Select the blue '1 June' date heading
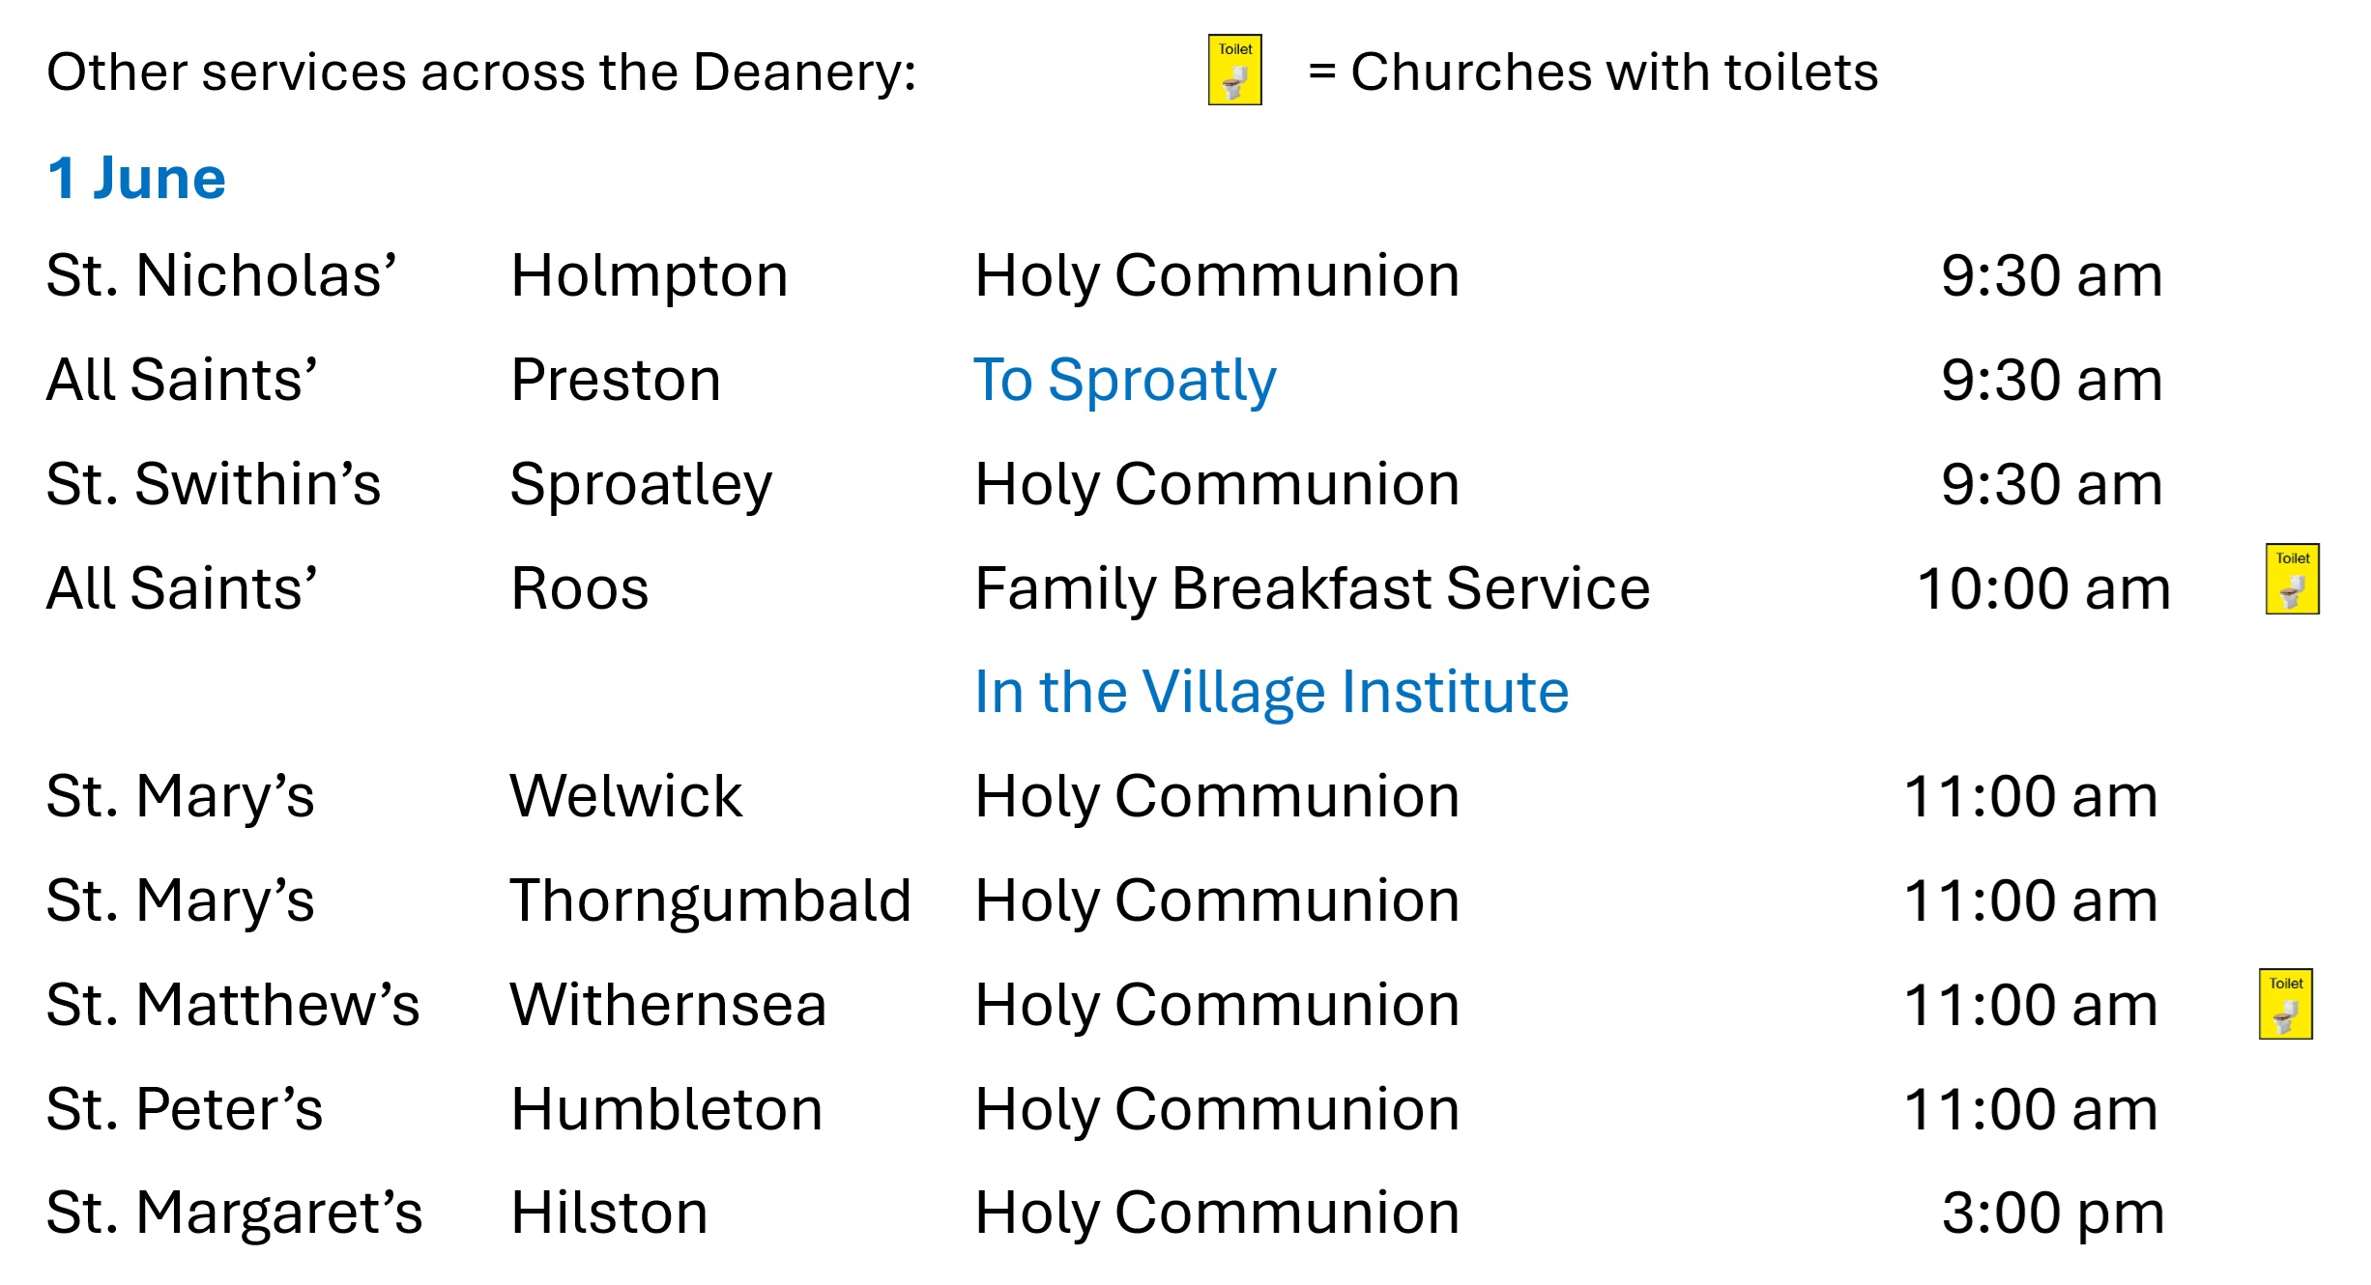This screenshot has height=1285, width=2371. point(136,179)
